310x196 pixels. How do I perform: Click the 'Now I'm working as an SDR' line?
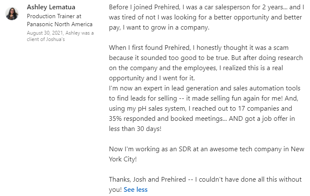206,149
